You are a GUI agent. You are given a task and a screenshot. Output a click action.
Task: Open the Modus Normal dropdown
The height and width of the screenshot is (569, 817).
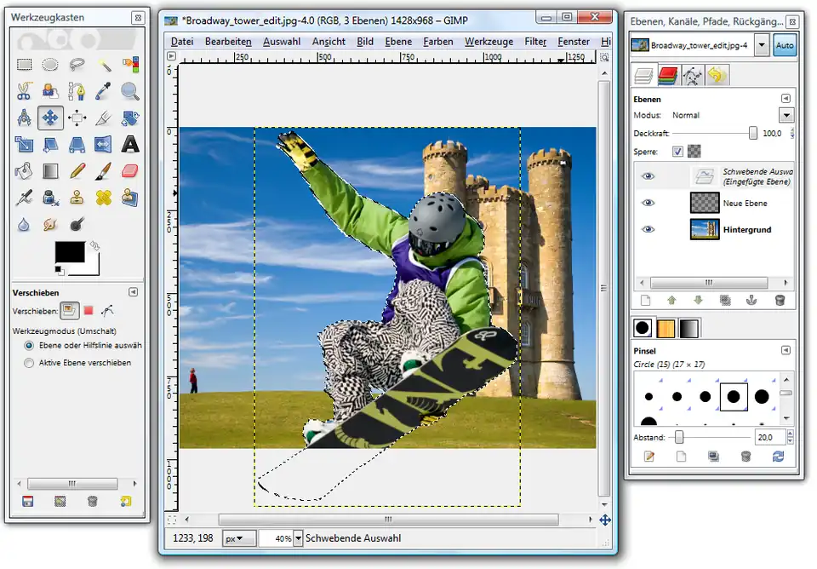(x=786, y=115)
